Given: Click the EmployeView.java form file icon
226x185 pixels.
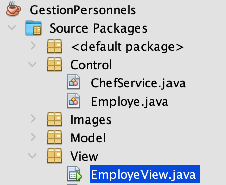Looking at the screenshot, I should click(75, 174).
